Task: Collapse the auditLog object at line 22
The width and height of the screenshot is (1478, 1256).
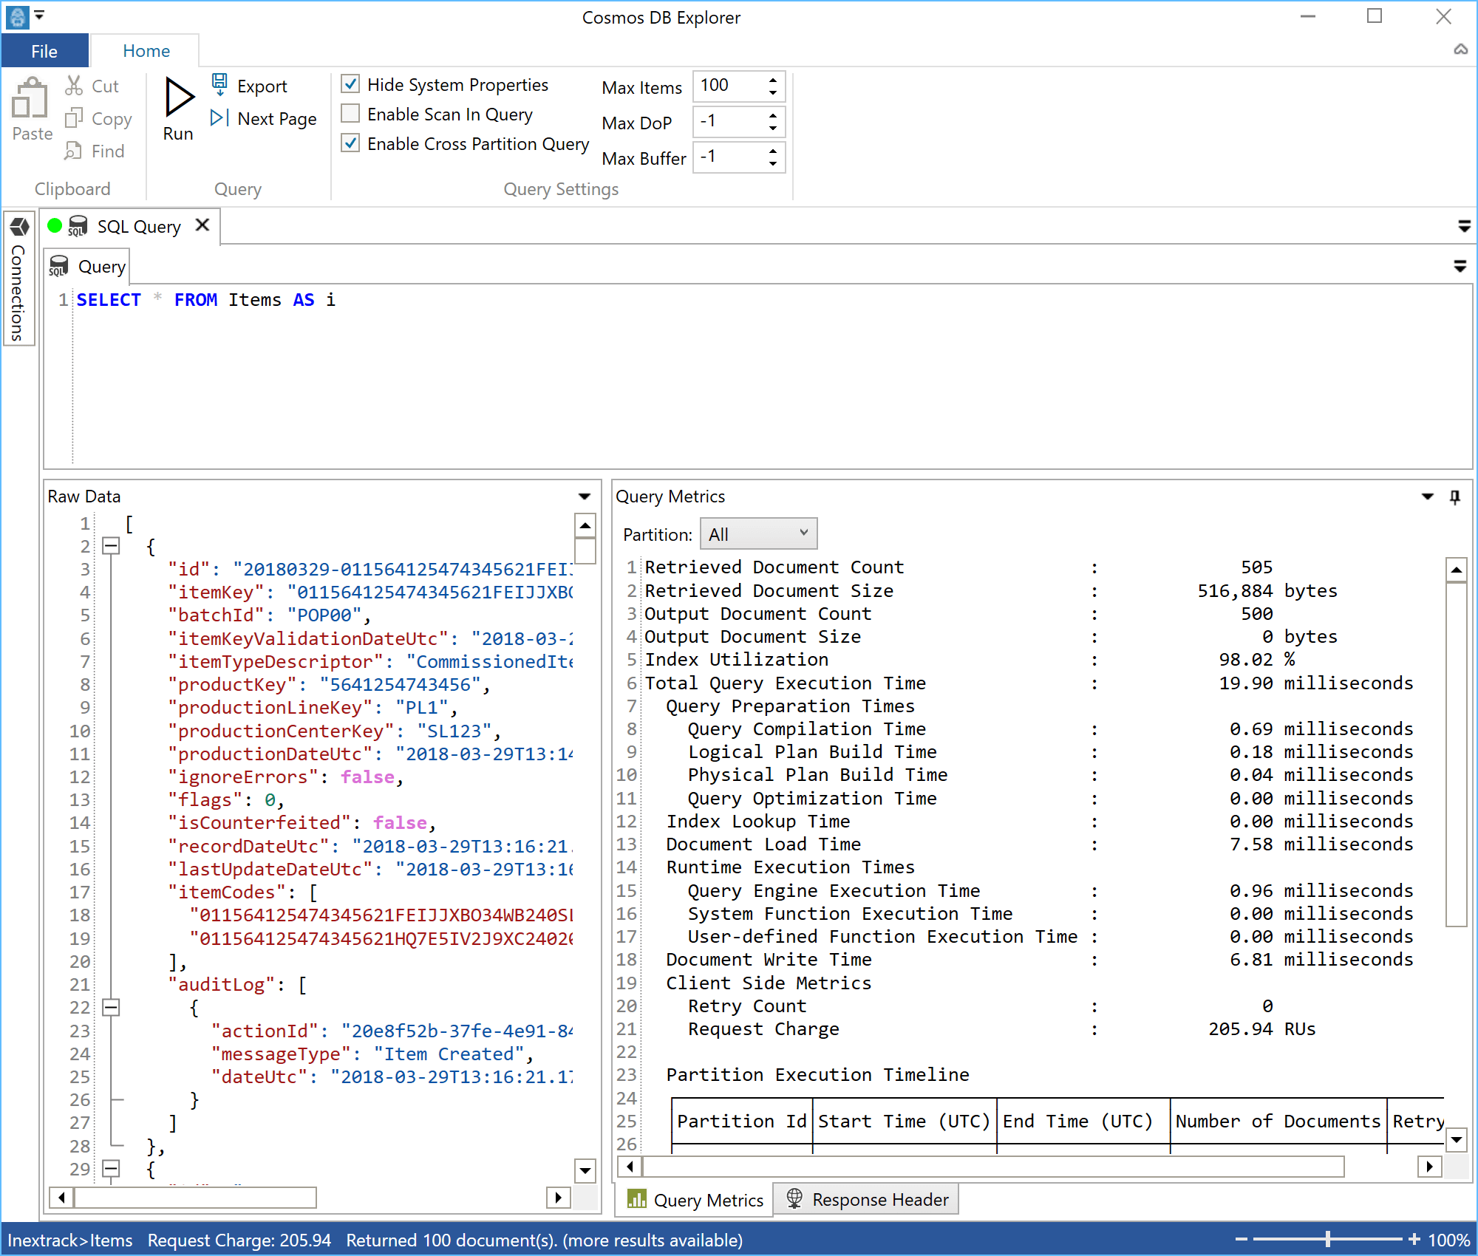Action: tap(111, 1007)
